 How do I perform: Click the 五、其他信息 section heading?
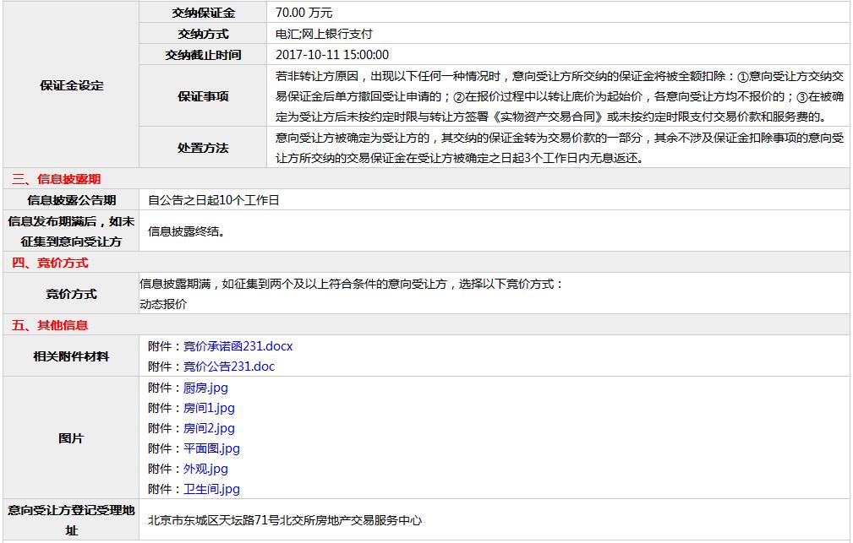pyautogui.click(x=50, y=325)
